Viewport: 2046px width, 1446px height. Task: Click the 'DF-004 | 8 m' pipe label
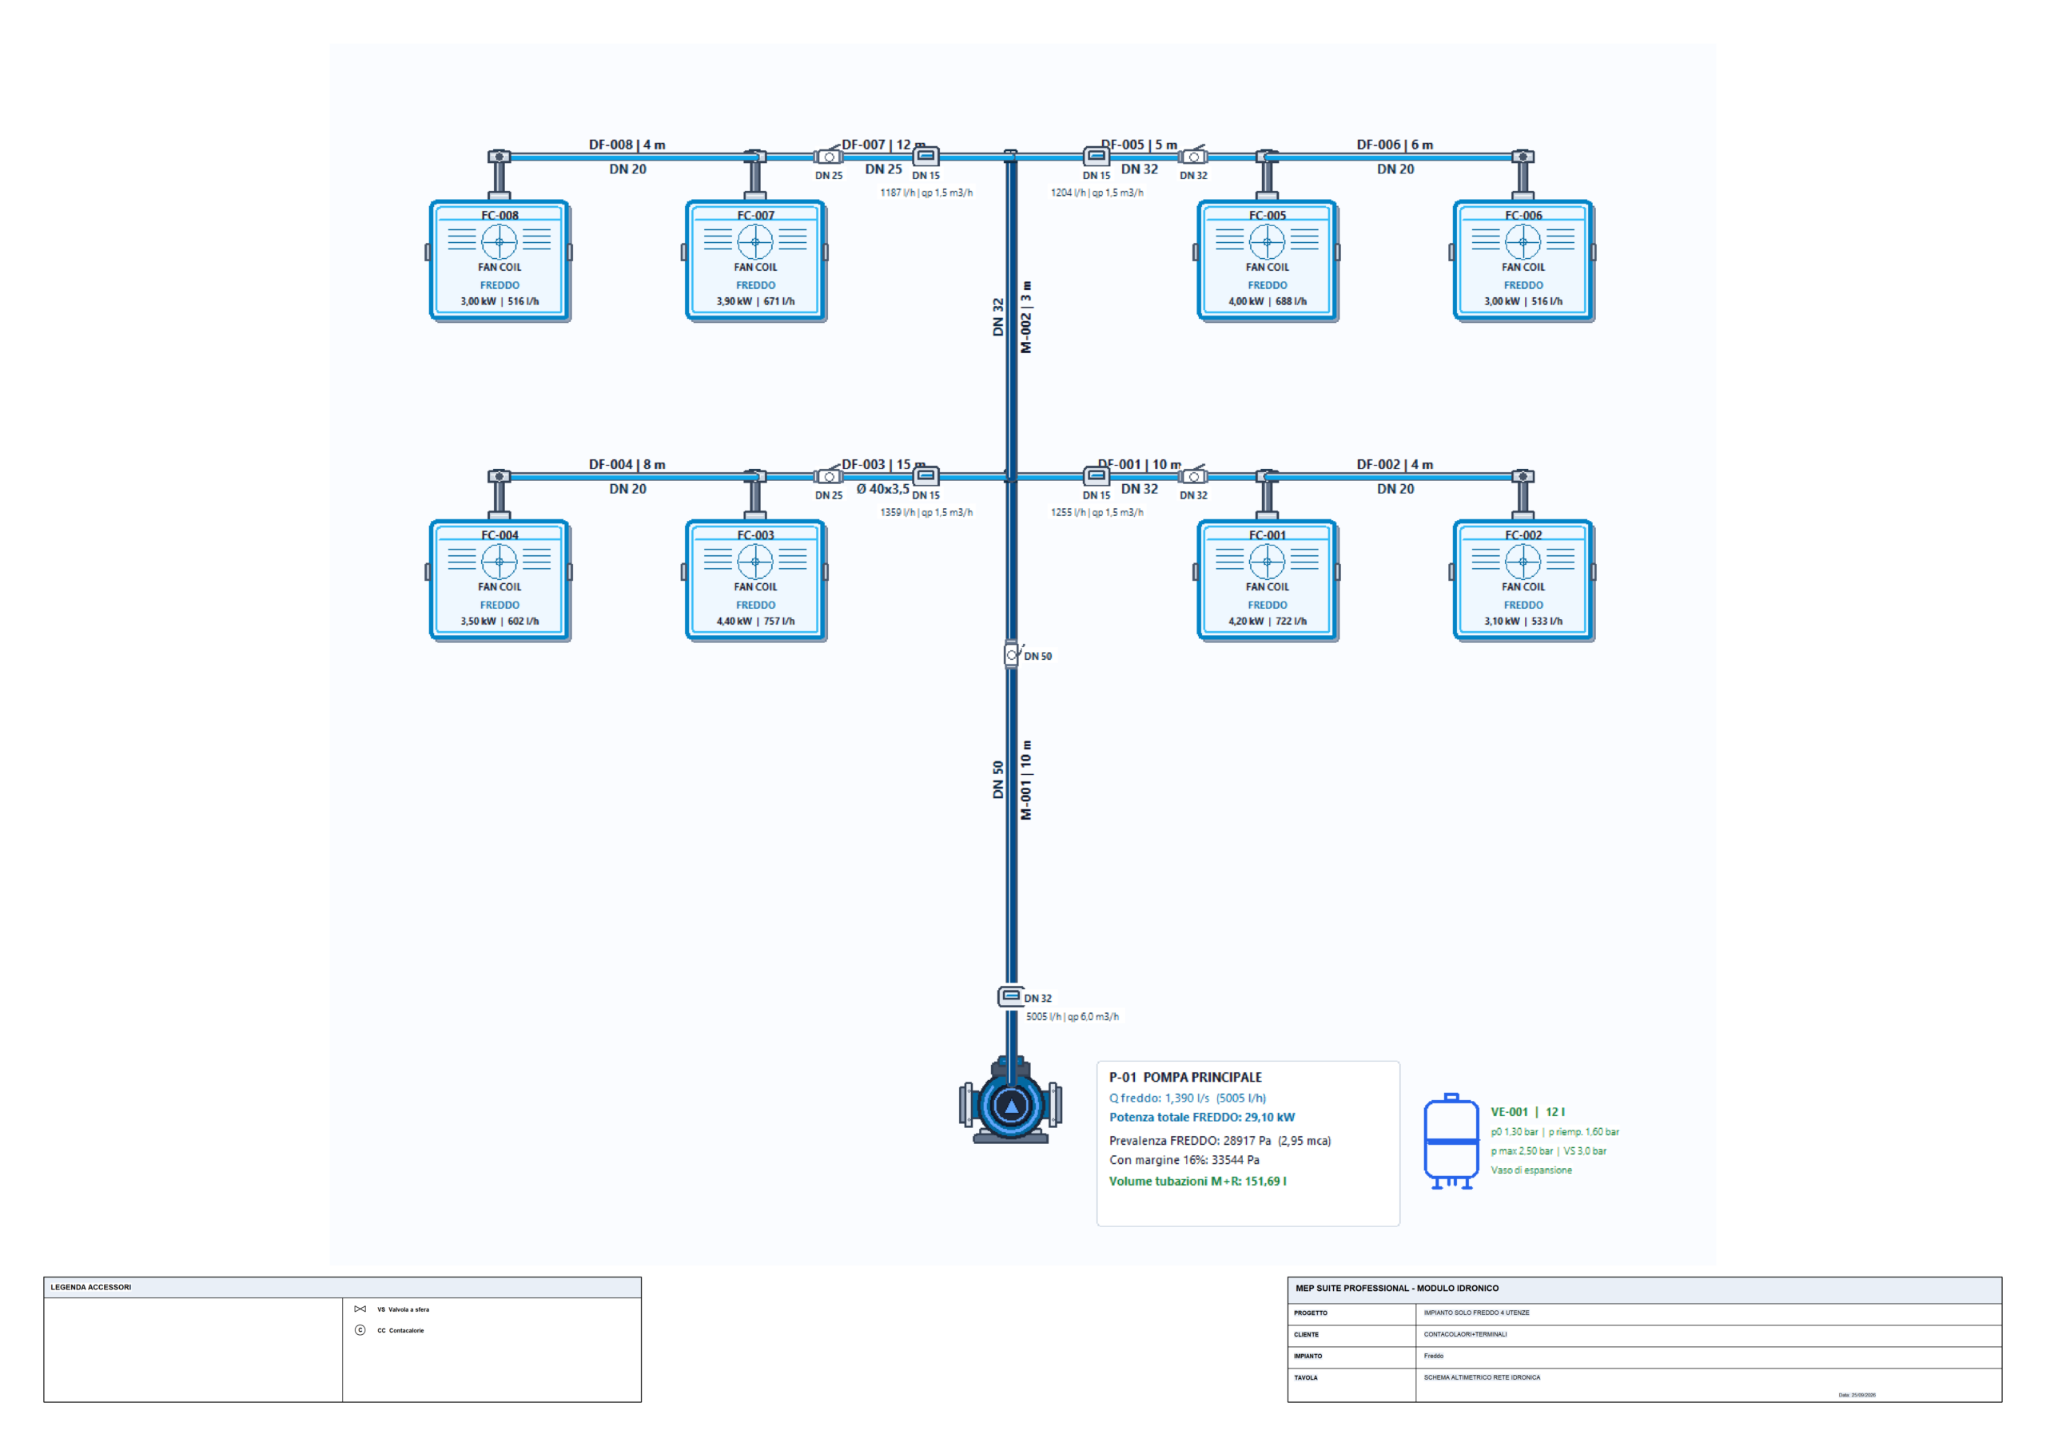[627, 464]
